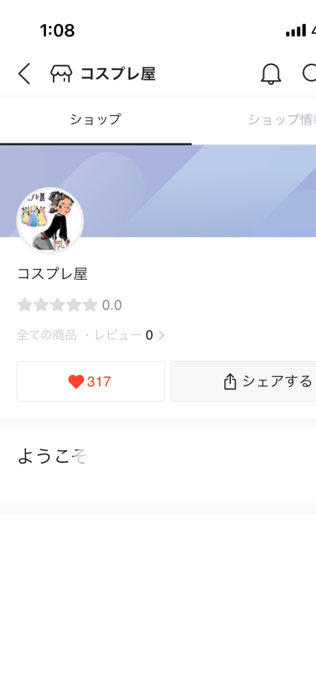Tap the ようこそ welcome message
This screenshot has height=685, width=316.
pos(52,457)
